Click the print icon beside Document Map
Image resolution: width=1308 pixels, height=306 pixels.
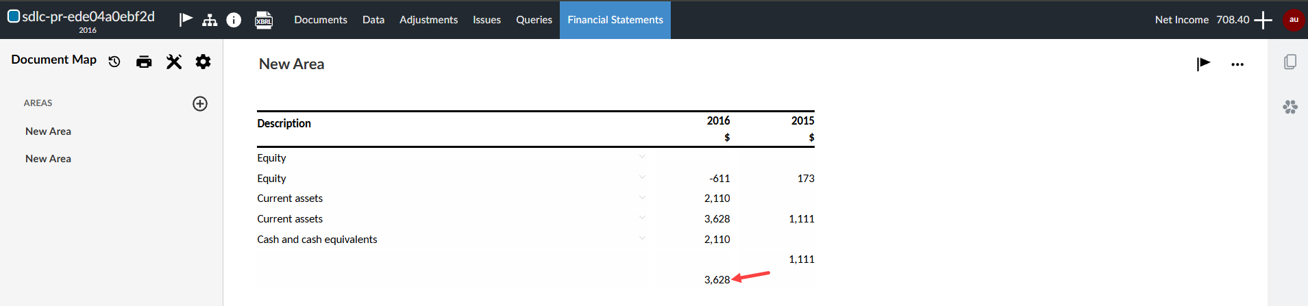click(144, 62)
